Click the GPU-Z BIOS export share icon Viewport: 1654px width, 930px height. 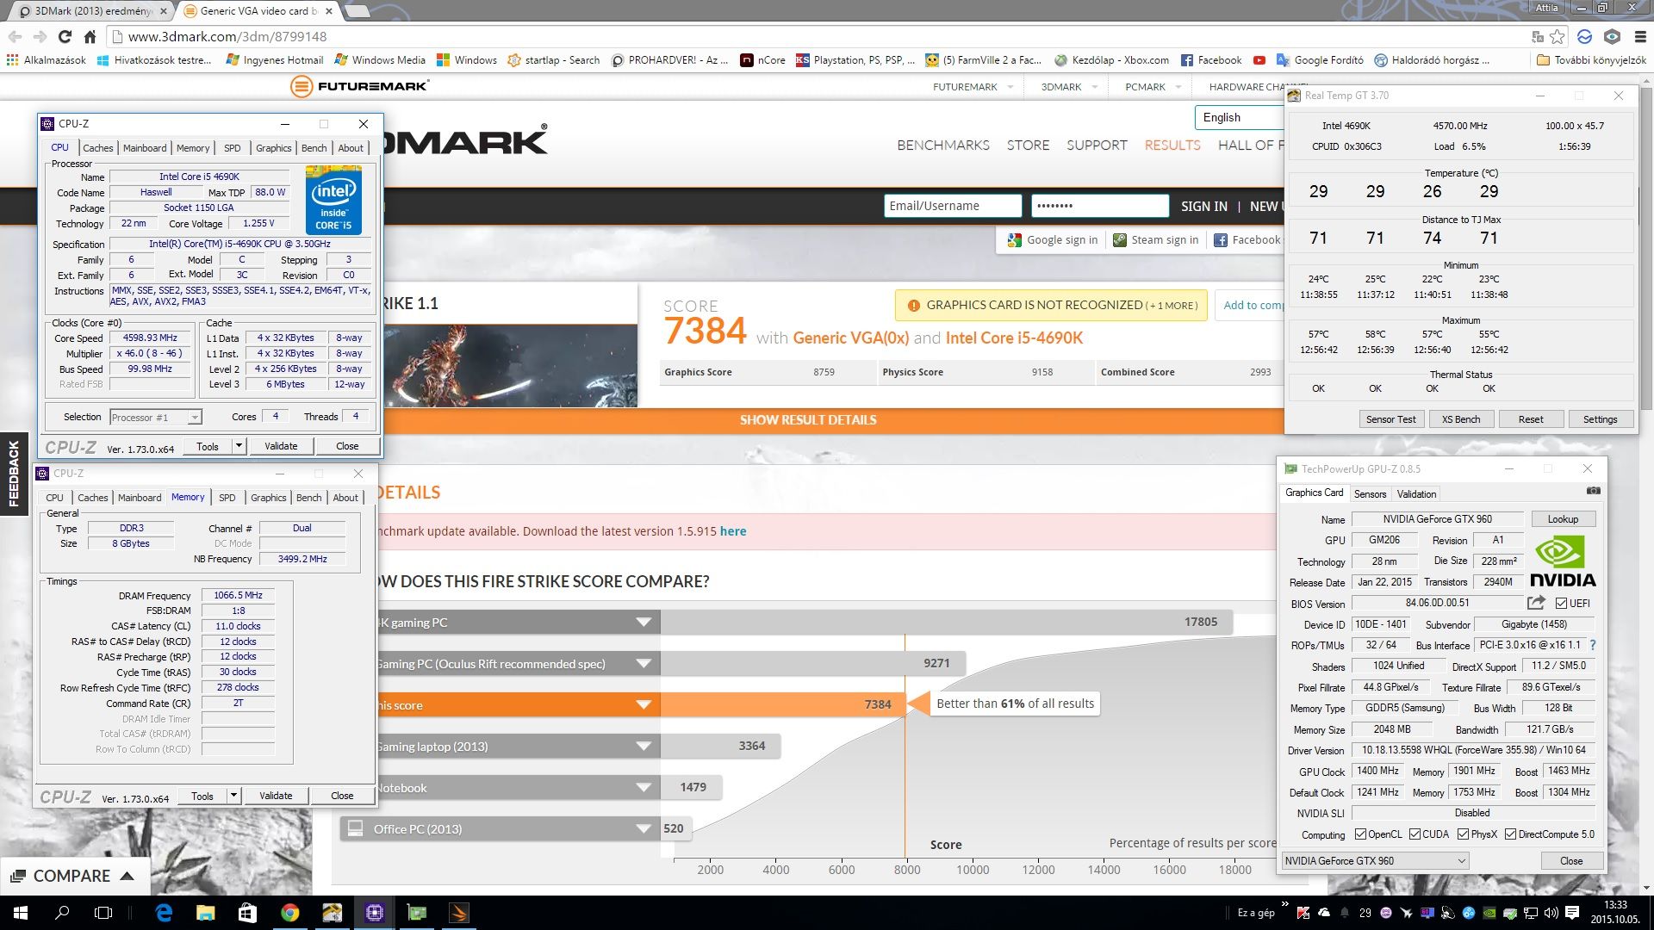click(1536, 603)
